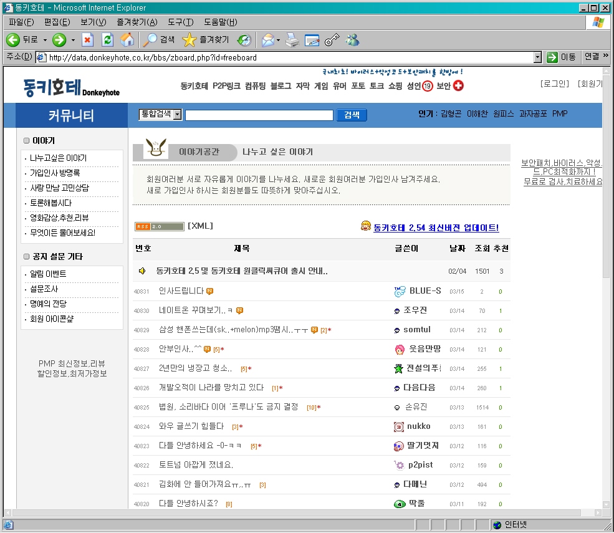Open post '법원, 소리바다 이어 프루나도 금지 결정'
Image resolution: width=614 pixels, height=533 pixels.
tap(229, 407)
